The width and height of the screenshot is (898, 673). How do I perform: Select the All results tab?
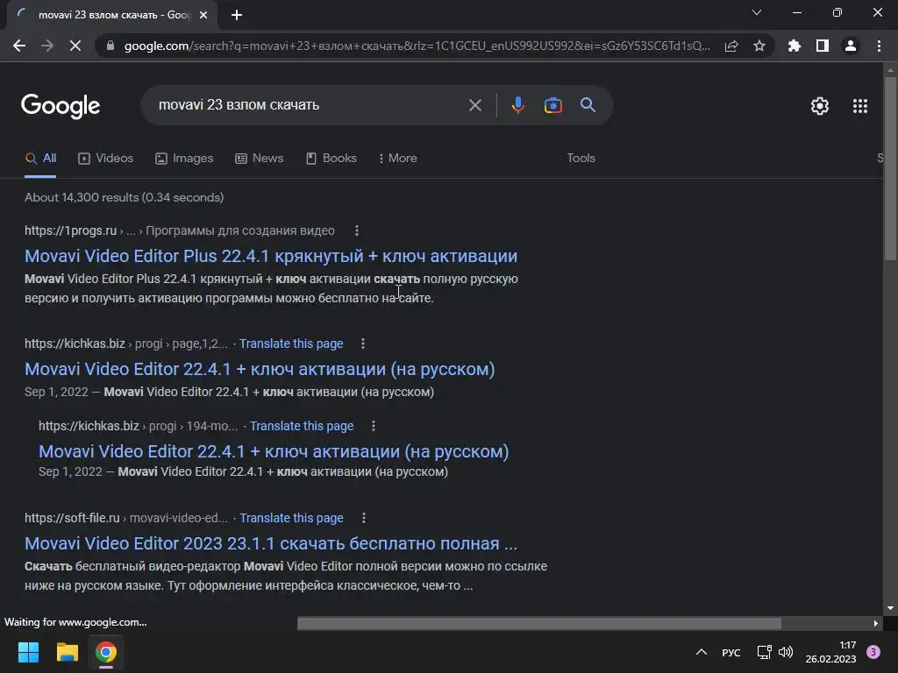pos(40,159)
